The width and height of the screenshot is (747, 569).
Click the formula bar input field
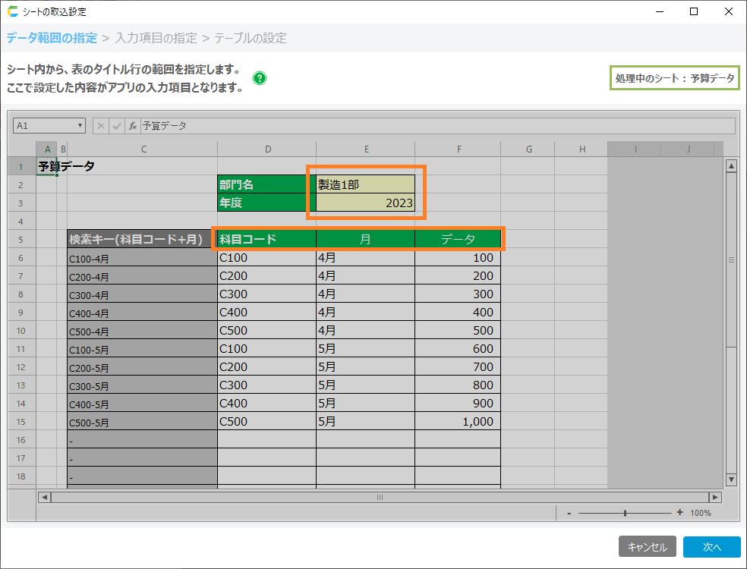point(437,126)
